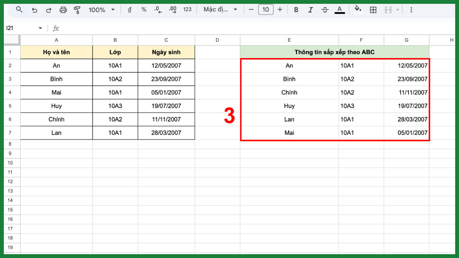Increase font size with plus button
Screen dimensions: 459x258
[x=280, y=9]
